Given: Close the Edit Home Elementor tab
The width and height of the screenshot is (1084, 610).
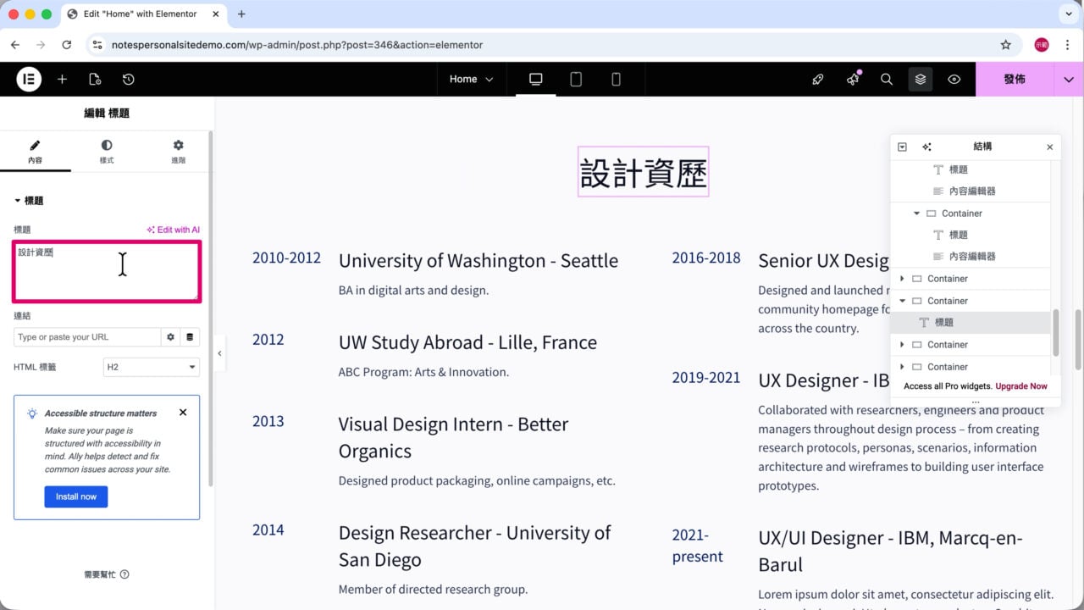Looking at the screenshot, I should pyautogui.click(x=214, y=14).
